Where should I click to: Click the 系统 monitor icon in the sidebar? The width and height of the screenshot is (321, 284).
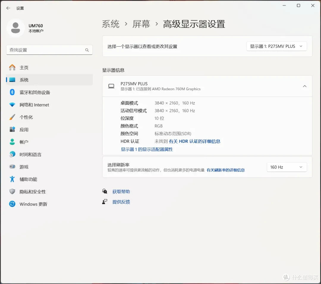point(12,80)
